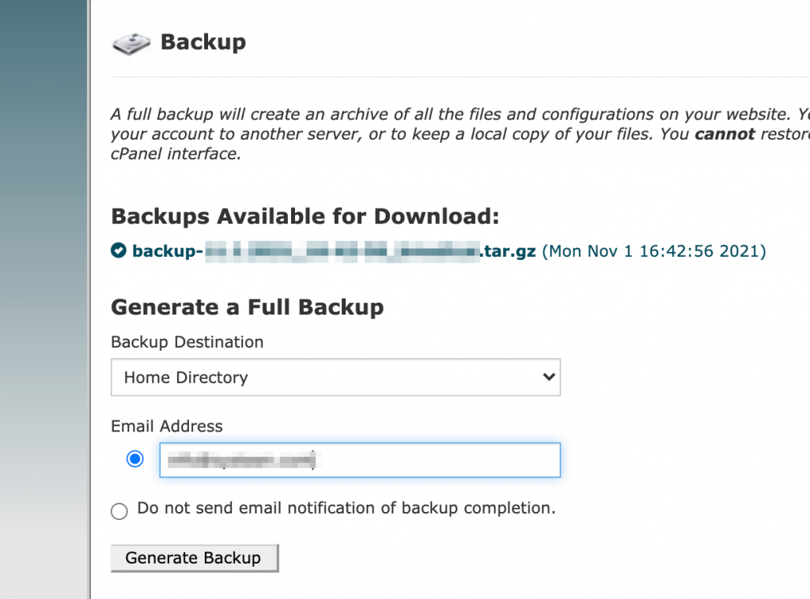Viewport: 810px width, 599px height.
Task: Select the email address radio button
Action: pos(134,458)
